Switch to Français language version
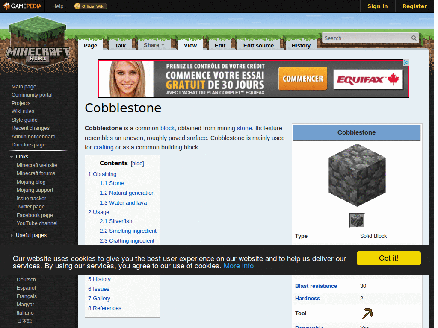438x328 pixels. 27,296
